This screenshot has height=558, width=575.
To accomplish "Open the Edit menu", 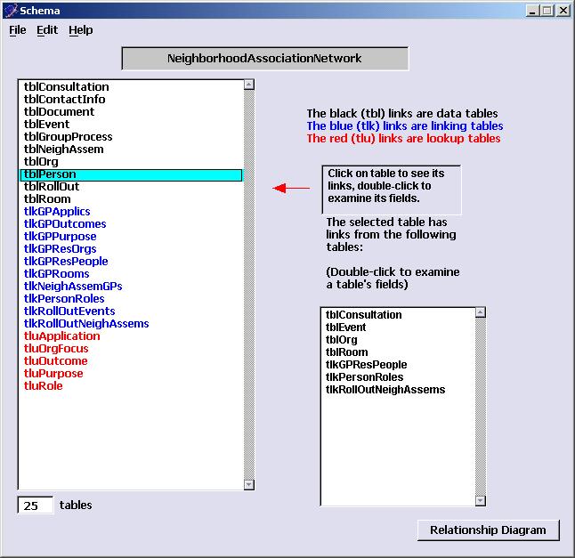I will pyautogui.click(x=47, y=30).
